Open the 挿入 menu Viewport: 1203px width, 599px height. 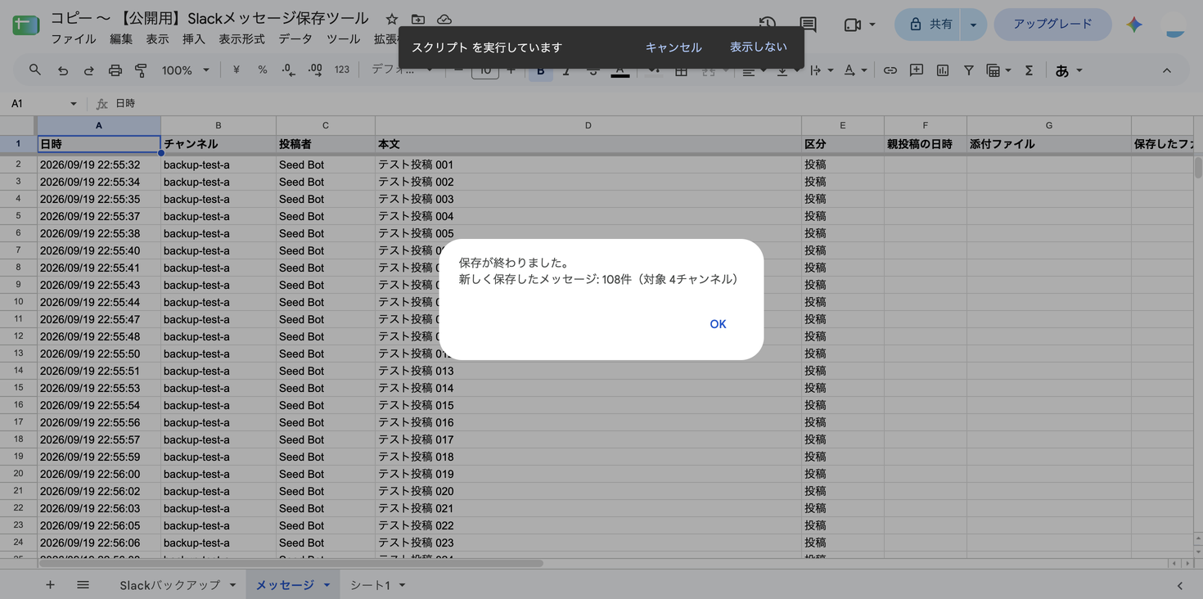tap(194, 39)
